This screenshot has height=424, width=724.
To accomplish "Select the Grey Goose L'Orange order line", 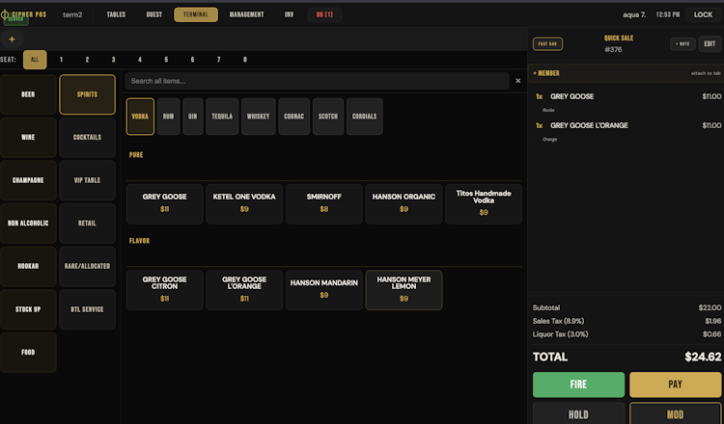I will tap(627, 130).
